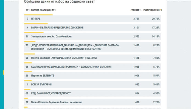Sort by number using № column arrows

(x=29, y=10)
